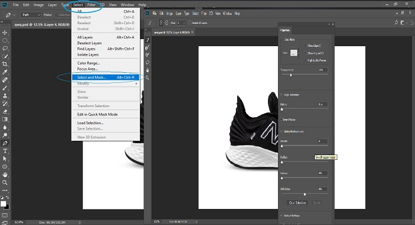Select the Ellipse shape tool

pyautogui.click(x=5, y=166)
